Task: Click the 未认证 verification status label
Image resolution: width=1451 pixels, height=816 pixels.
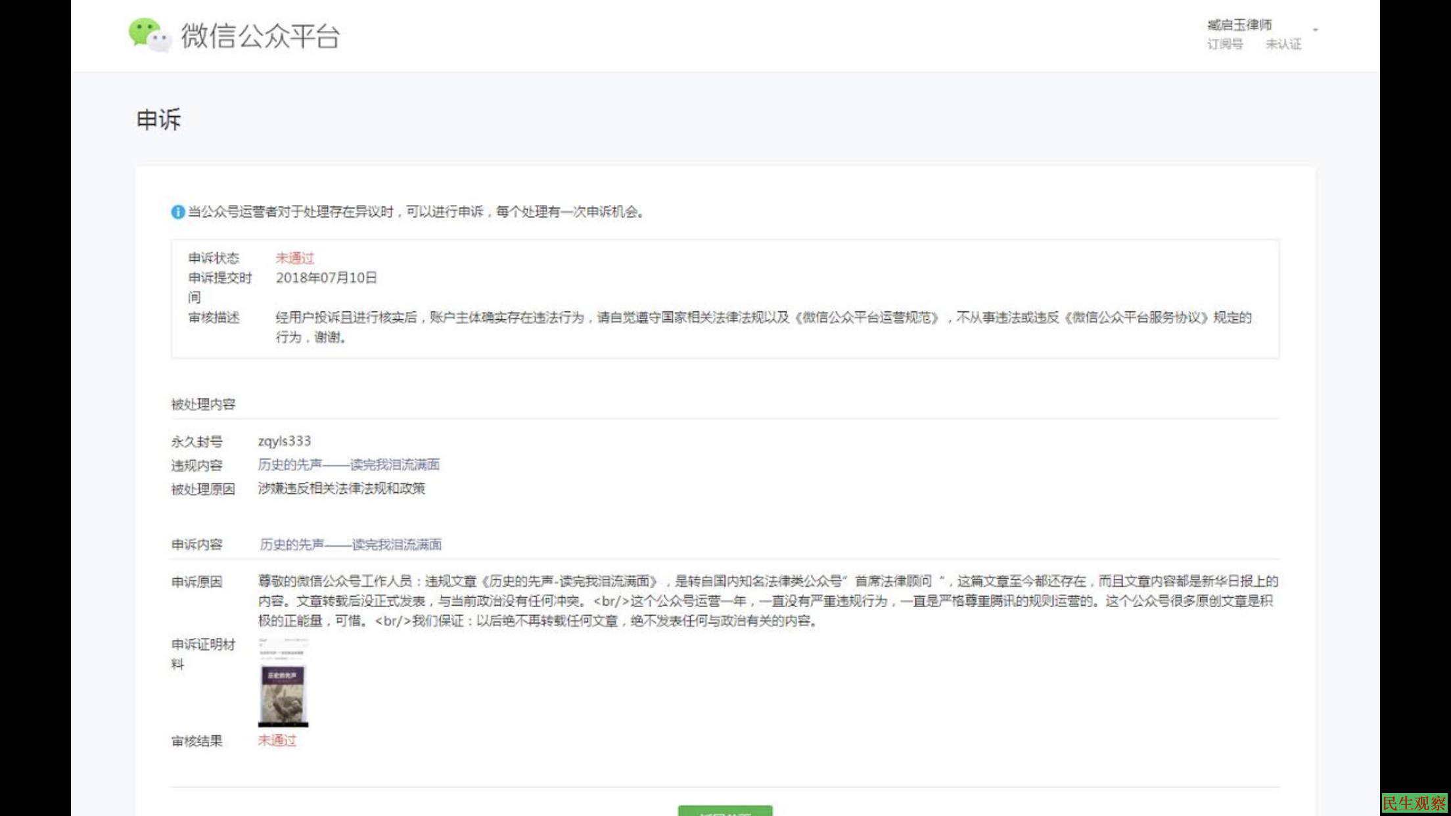Action: (1283, 44)
